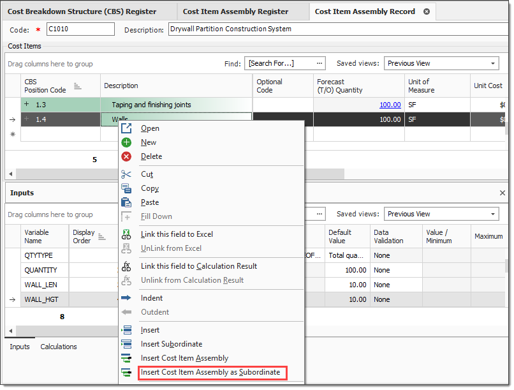The image size is (514, 390).
Task: Click the Copy icon in context menu
Action: tap(126, 188)
